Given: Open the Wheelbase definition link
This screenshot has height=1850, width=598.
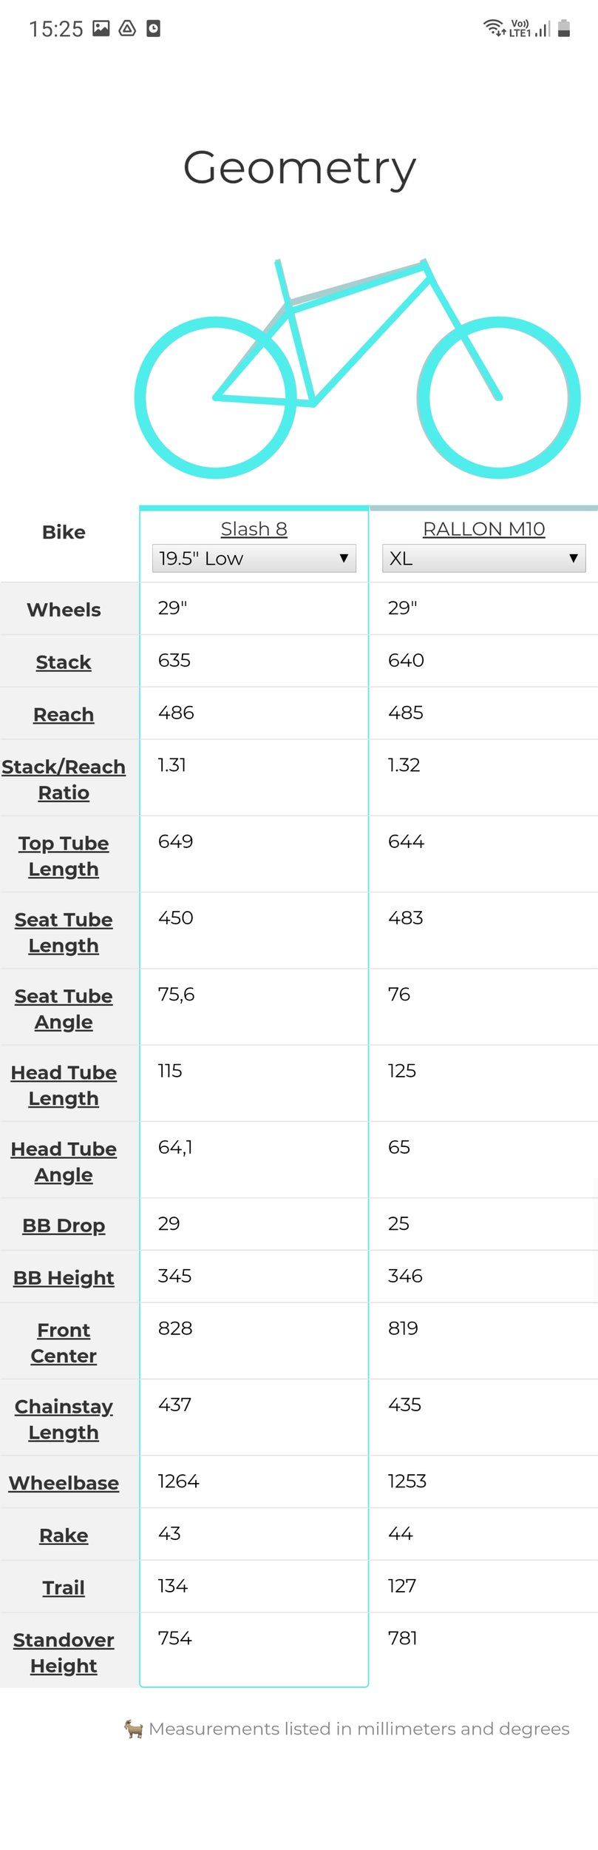Looking at the screenshot, I should 64,1483.
